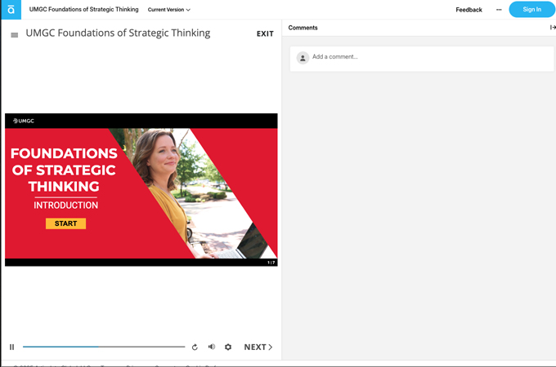Go to NEXT slide
Viewport: 556px width, 367px height.
click(258, 347)
